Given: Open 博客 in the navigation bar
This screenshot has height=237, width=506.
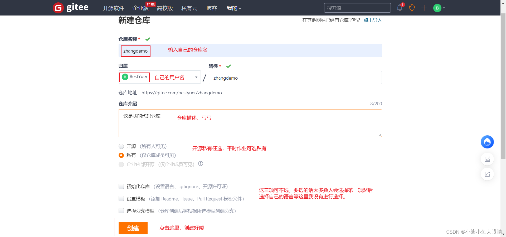Looking at the screenshot, I should click(212, 8).
